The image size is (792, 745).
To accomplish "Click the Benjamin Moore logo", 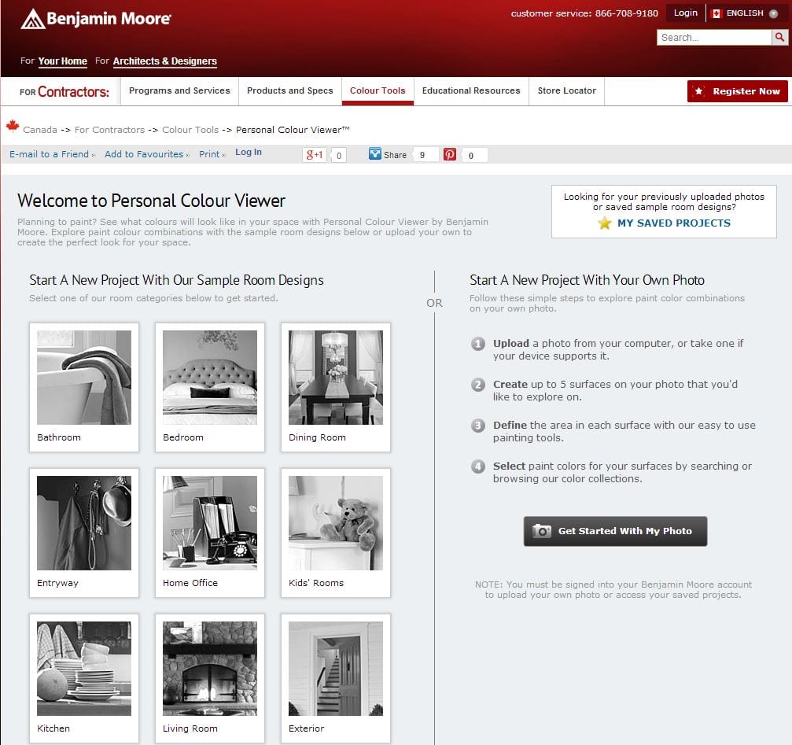I will pos(95,19).
